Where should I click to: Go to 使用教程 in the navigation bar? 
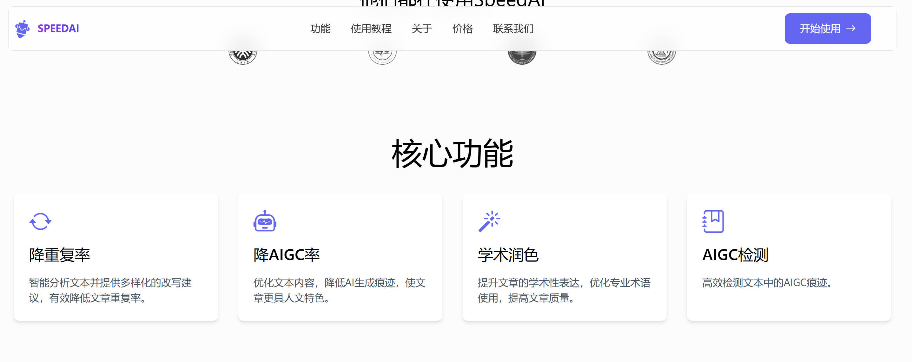click(x=371, y=29)
